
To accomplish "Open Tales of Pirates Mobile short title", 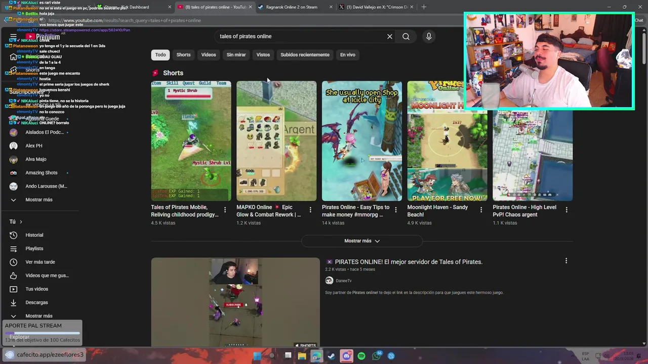I will pyautogui.click(x=185, y=211).
